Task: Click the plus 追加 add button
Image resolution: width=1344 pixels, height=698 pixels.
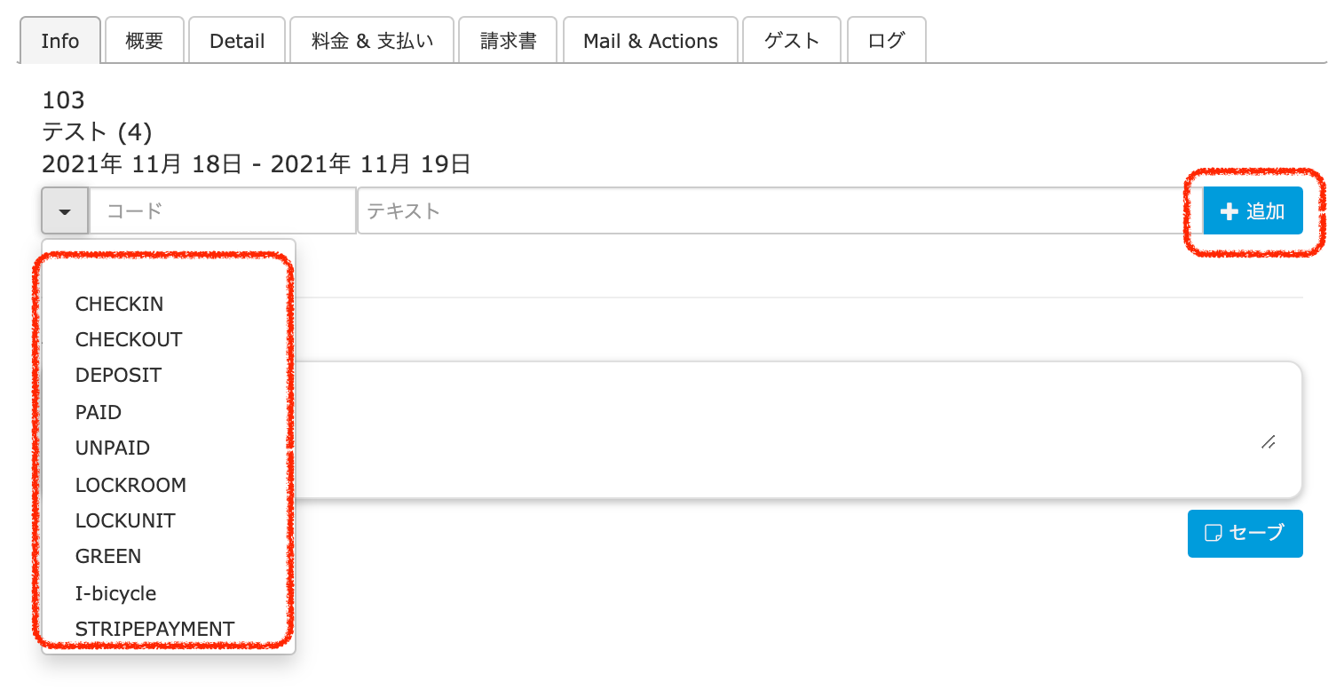Action: pos(1253,211)
